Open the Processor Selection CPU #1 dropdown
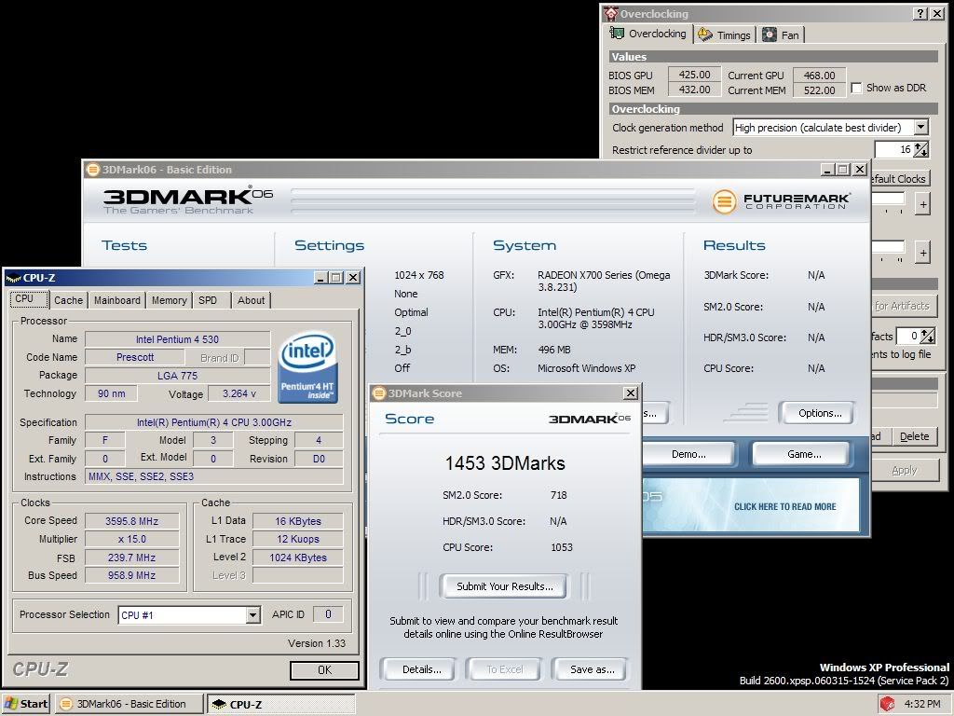This screenshot has height=716, width=954. [x=253, y=615]
